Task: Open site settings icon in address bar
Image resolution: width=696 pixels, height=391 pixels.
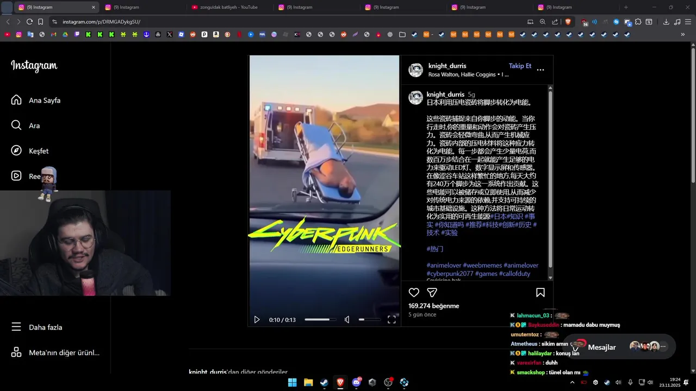Action: click(54, 22)
